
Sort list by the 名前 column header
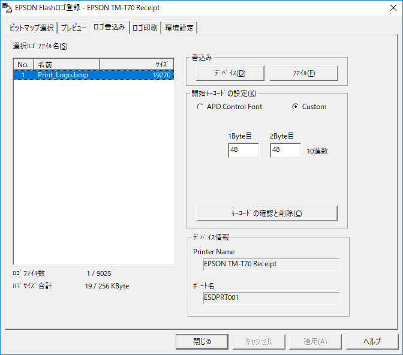click(x=66, y=64)
